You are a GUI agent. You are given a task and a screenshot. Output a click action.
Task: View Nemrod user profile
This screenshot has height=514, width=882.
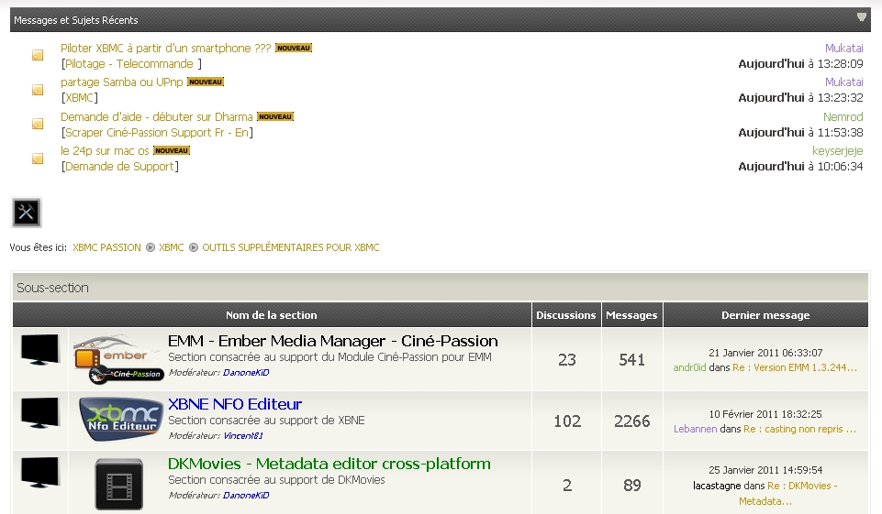(x=843, y=117)
